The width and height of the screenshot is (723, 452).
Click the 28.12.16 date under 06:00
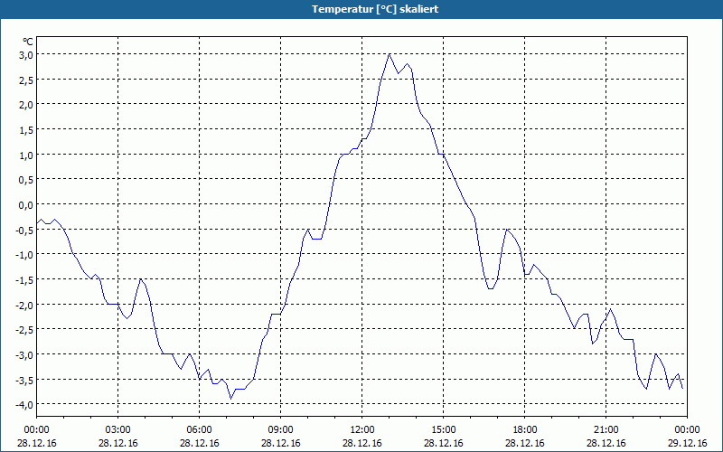pyautogui.click(x=199, y=443)
